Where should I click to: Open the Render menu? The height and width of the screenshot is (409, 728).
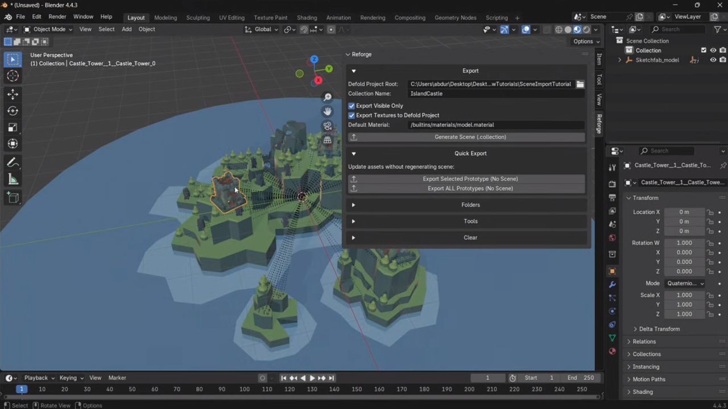pyautogui.click(x=57, y=17)
